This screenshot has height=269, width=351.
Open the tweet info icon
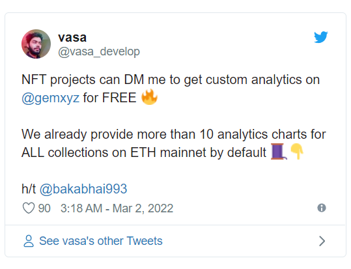click(322, 208)
